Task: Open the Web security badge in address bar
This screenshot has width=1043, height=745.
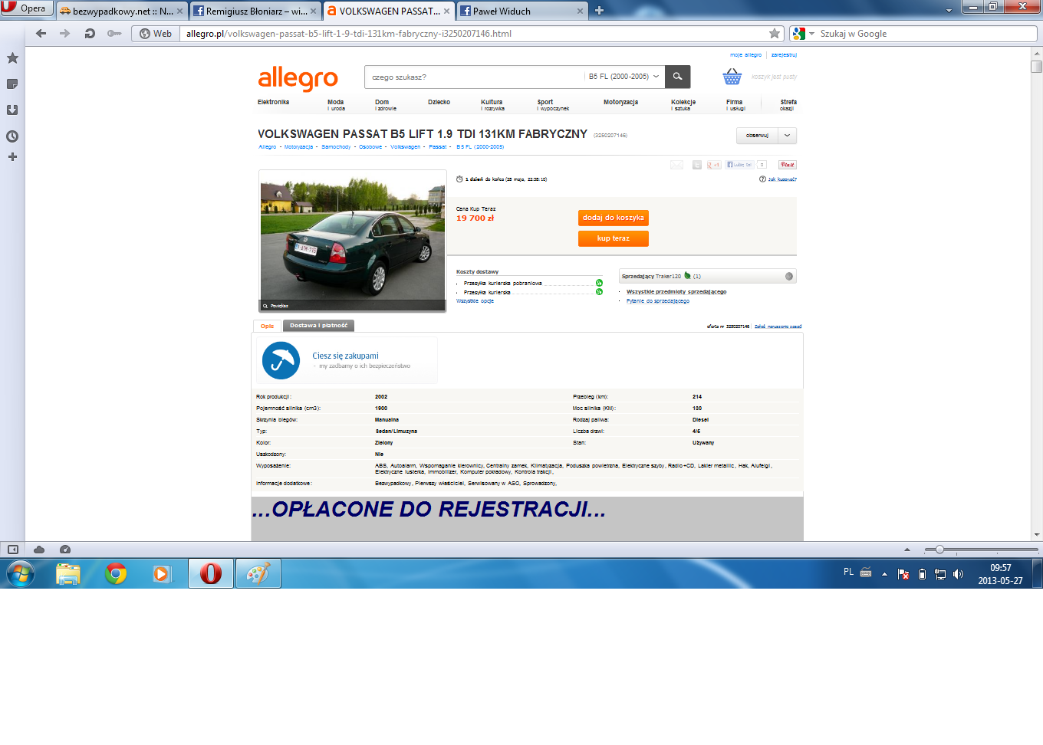Action: click(x=156, y=34)
